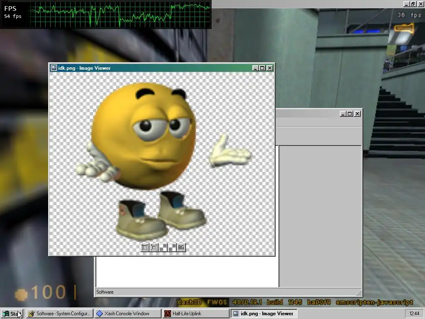Switch to Software - System Configuration taskbar item

point(60,314)
